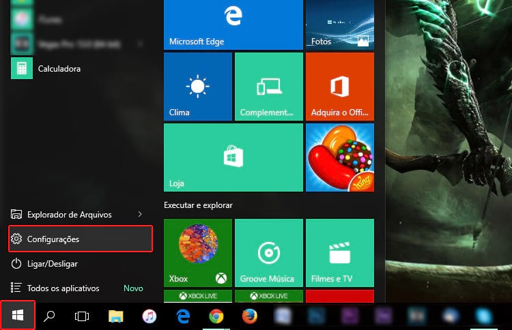
Task: Click Ligar/Desligar power option
Action: coord(81,263)
